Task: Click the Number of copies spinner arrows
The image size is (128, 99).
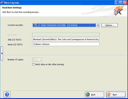Action: point(40,59)
